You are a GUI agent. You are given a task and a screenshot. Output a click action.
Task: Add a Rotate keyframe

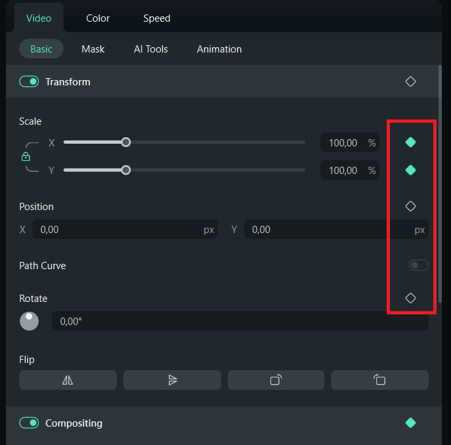[x=410, y=298]
